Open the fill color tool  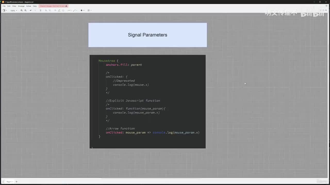pyautogui.click(x=55, y=11)
